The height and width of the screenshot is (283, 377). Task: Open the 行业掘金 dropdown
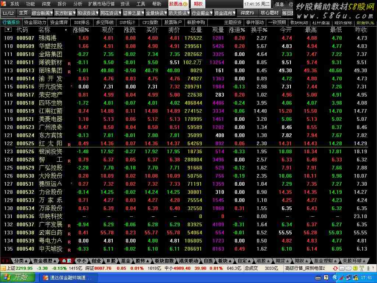(x=202, y=13)
